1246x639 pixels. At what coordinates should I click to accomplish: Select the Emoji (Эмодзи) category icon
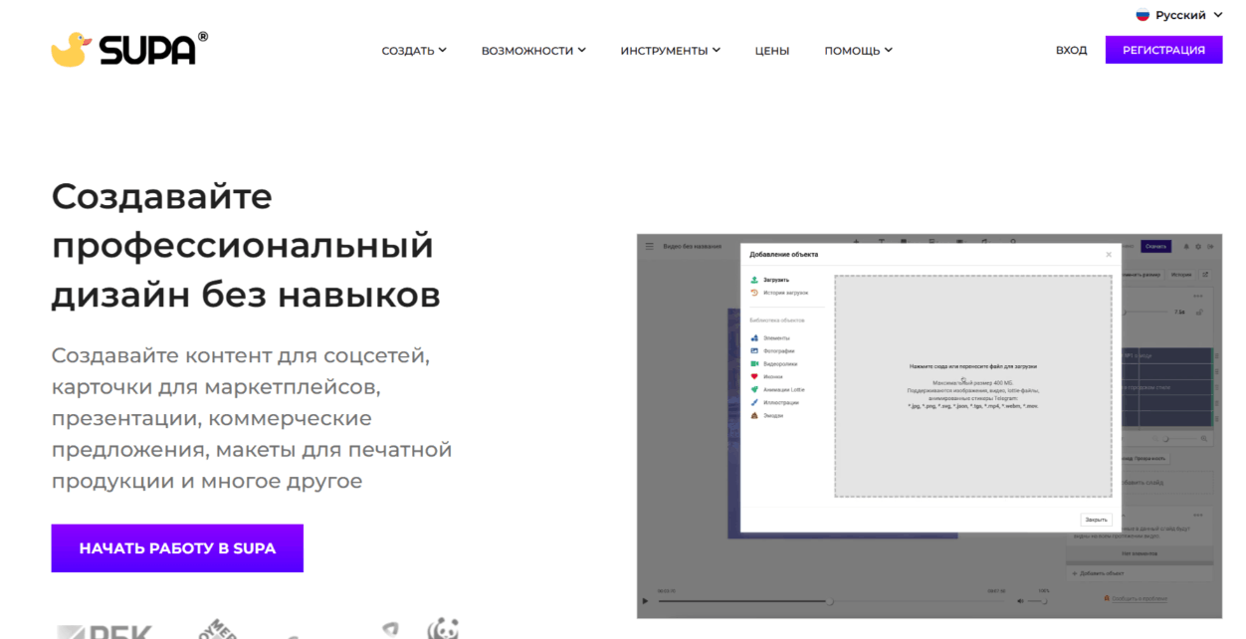pos(754,415)
